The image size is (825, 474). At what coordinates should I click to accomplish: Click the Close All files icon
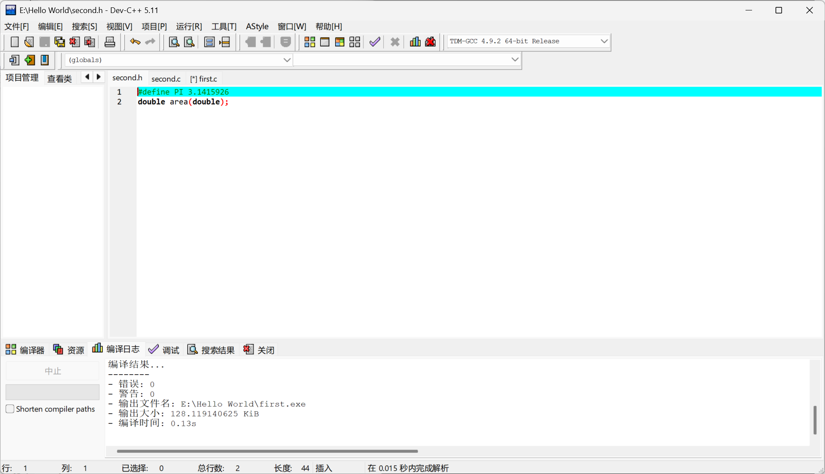[90, 42]
